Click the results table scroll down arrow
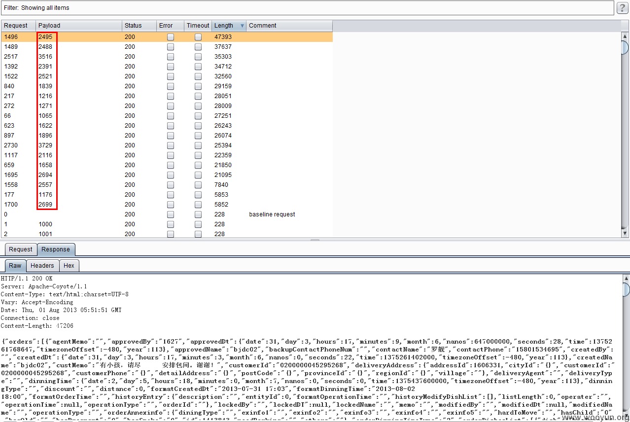Viewport: 630px width, 422px height. pyautogui.click(x=625, y=233)
